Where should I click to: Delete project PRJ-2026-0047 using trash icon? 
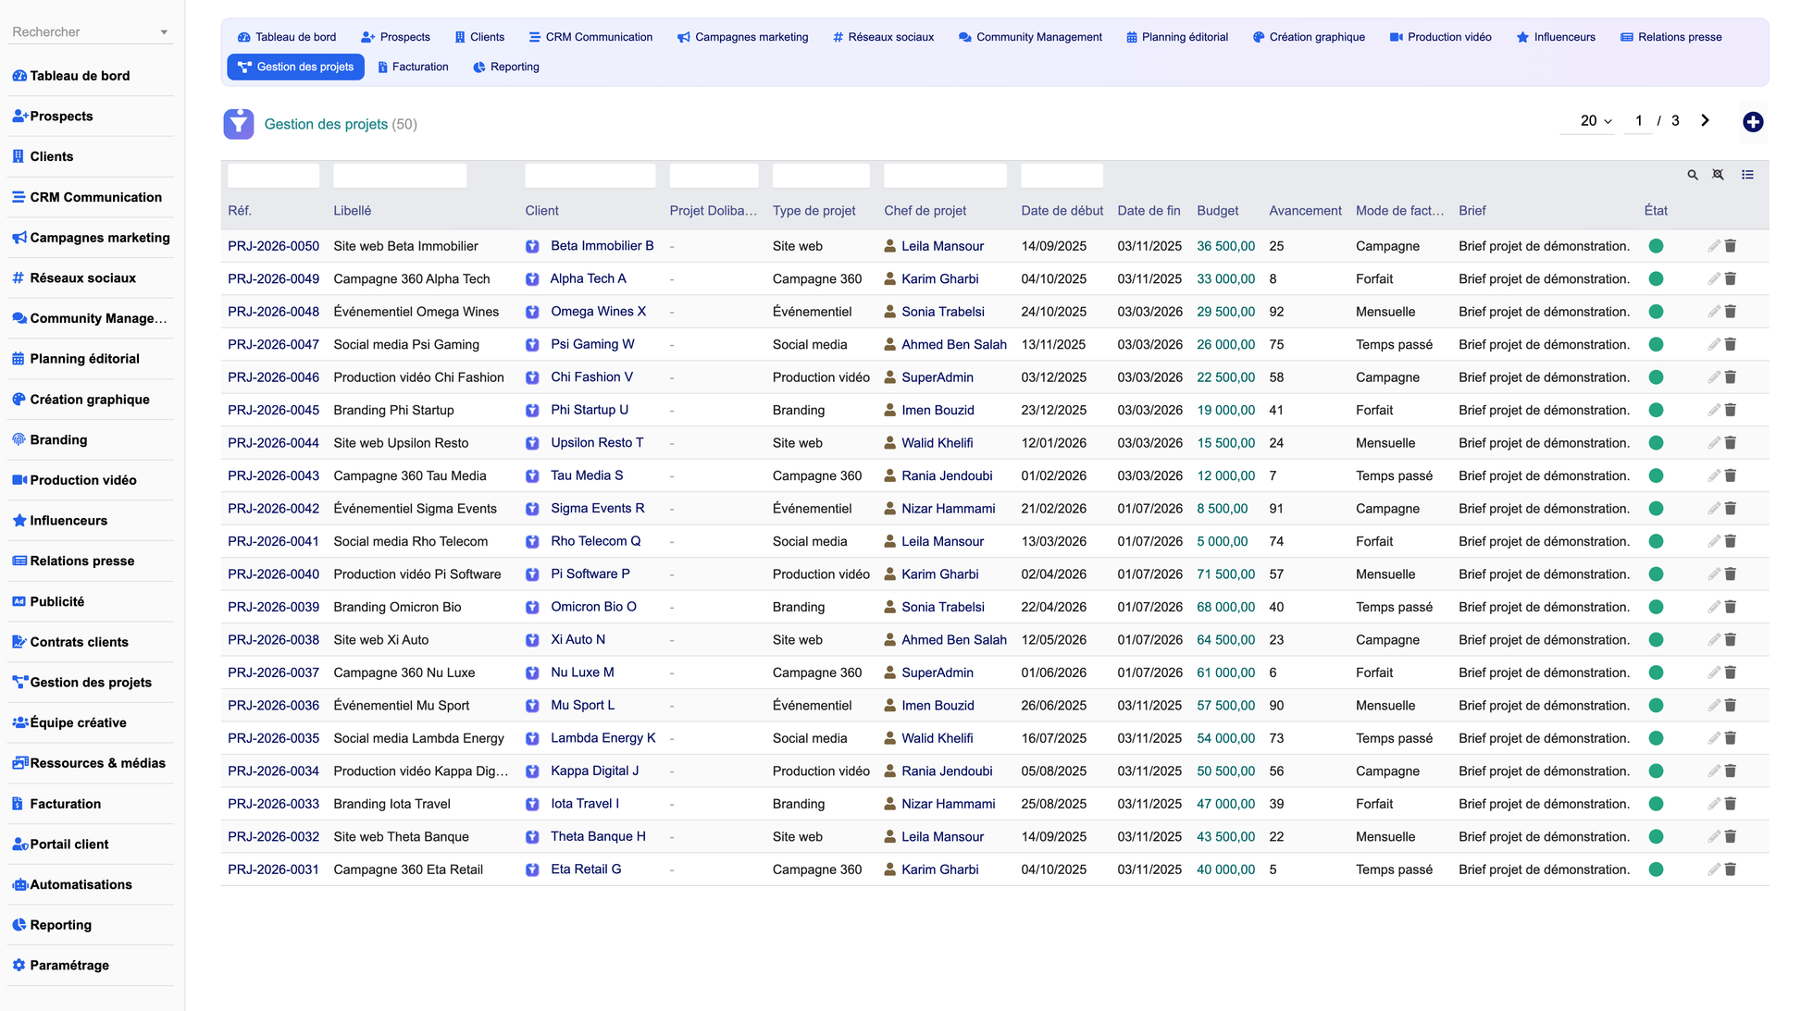click(1731, 344)
